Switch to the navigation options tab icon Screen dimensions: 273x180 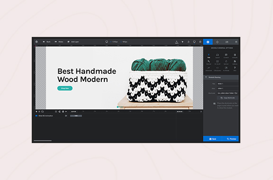[217, 42]
